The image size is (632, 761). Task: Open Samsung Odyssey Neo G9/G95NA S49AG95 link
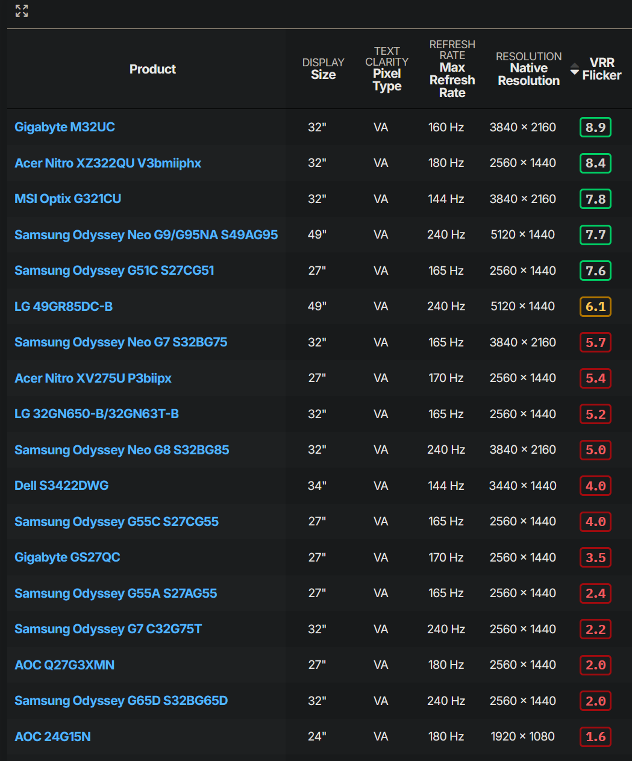point(146,235)
